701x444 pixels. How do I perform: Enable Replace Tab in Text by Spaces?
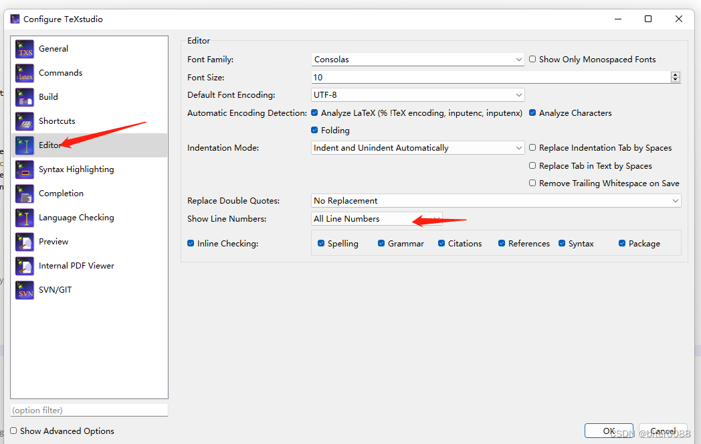[x=532, y=165]
